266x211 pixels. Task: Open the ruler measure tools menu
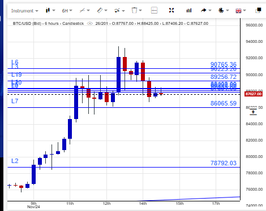click(x=102, y=10)
